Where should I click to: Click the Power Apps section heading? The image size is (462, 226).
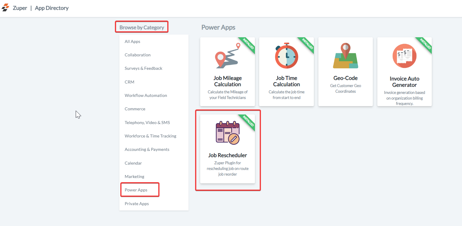coord(218,27)
